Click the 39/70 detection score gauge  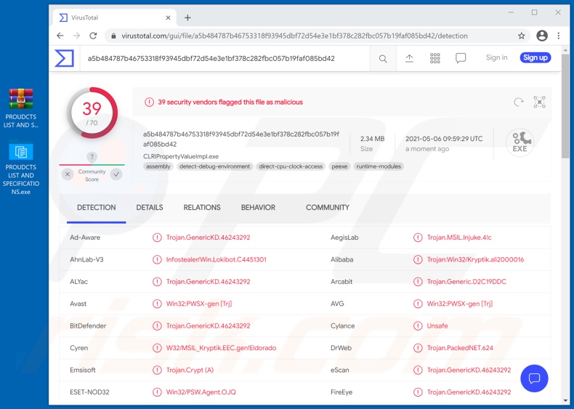pyautogui.click(x=92, y=113)
